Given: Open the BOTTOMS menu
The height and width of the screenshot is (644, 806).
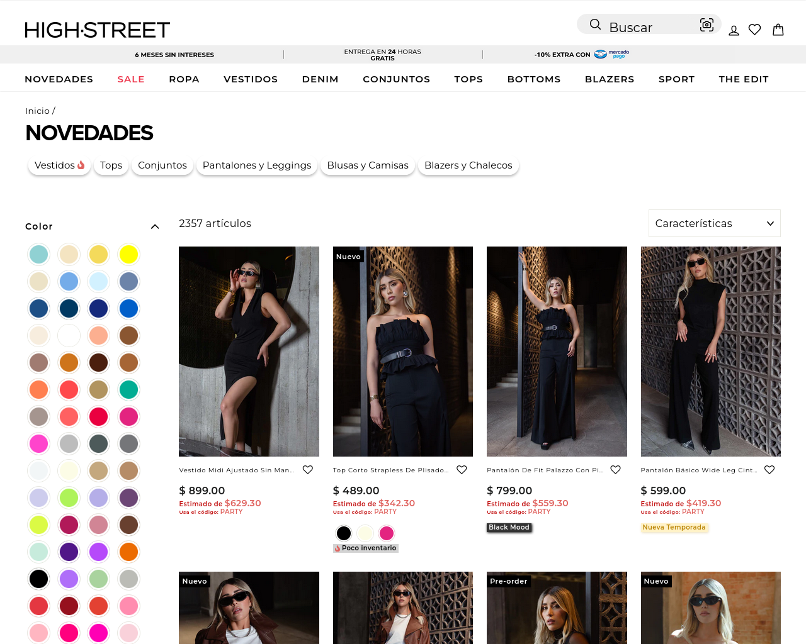Looking at the screenshot, I should (534, 79).
